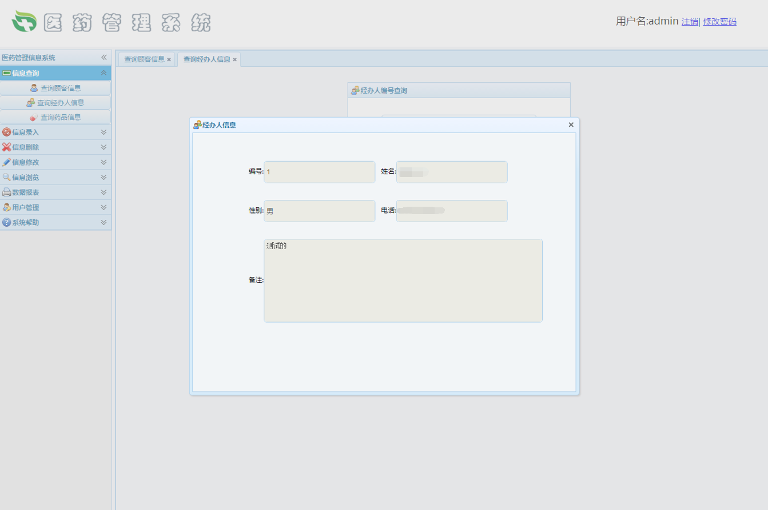This screenshot has width=768, height=510.
Task: Close the 经办人信息 dialog
Action: [x=571, y=125]
